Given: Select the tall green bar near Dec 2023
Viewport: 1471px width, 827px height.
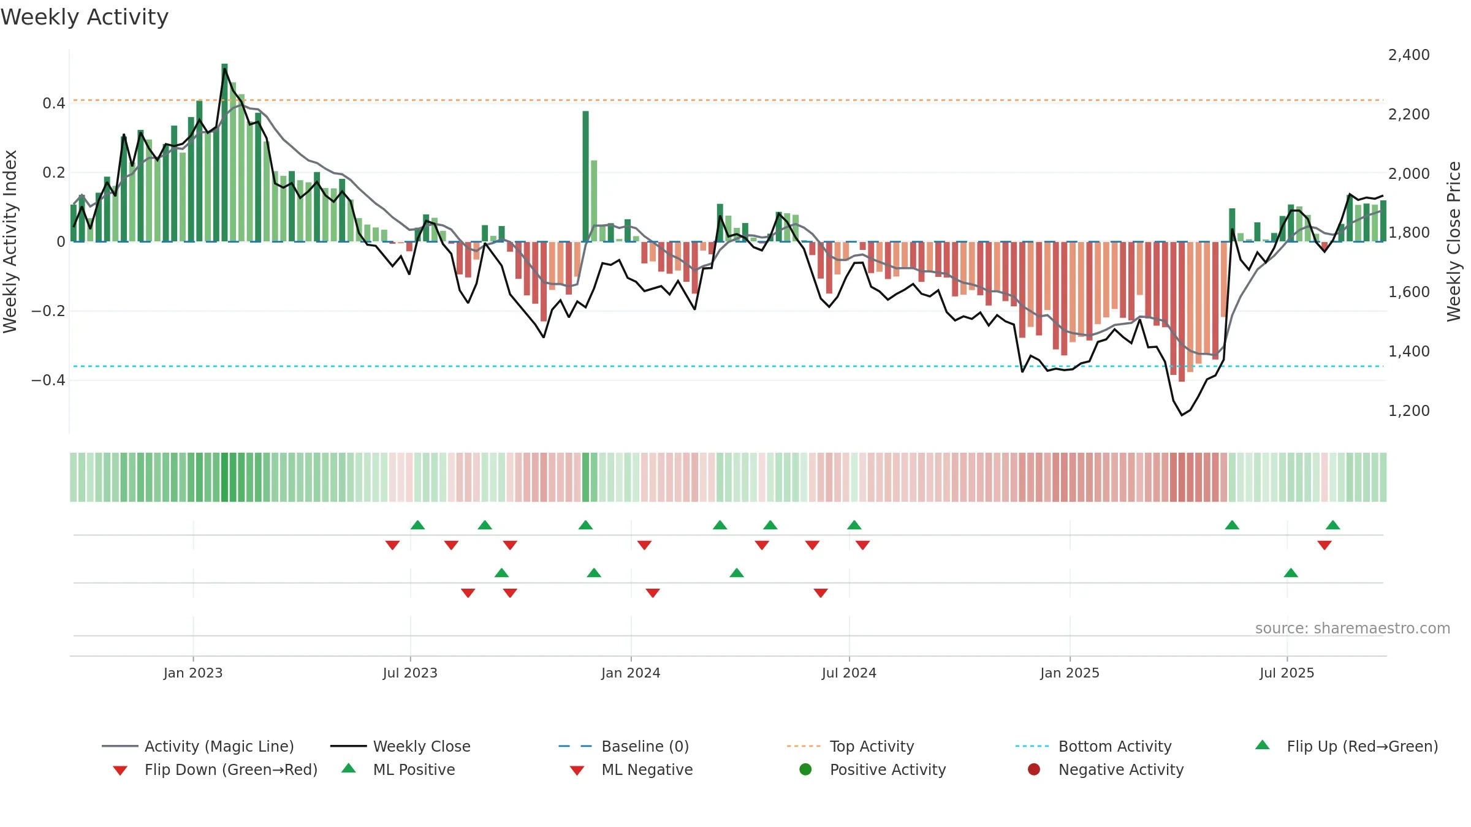Looking at the screenshot, I should [585, 176].
